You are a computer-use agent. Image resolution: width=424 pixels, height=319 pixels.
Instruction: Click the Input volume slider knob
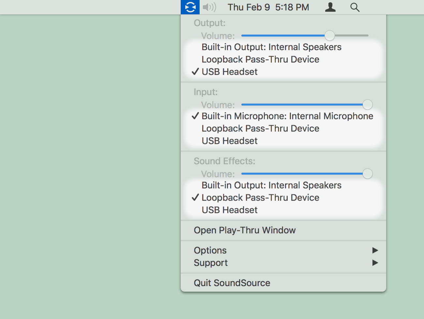(368, 104)
